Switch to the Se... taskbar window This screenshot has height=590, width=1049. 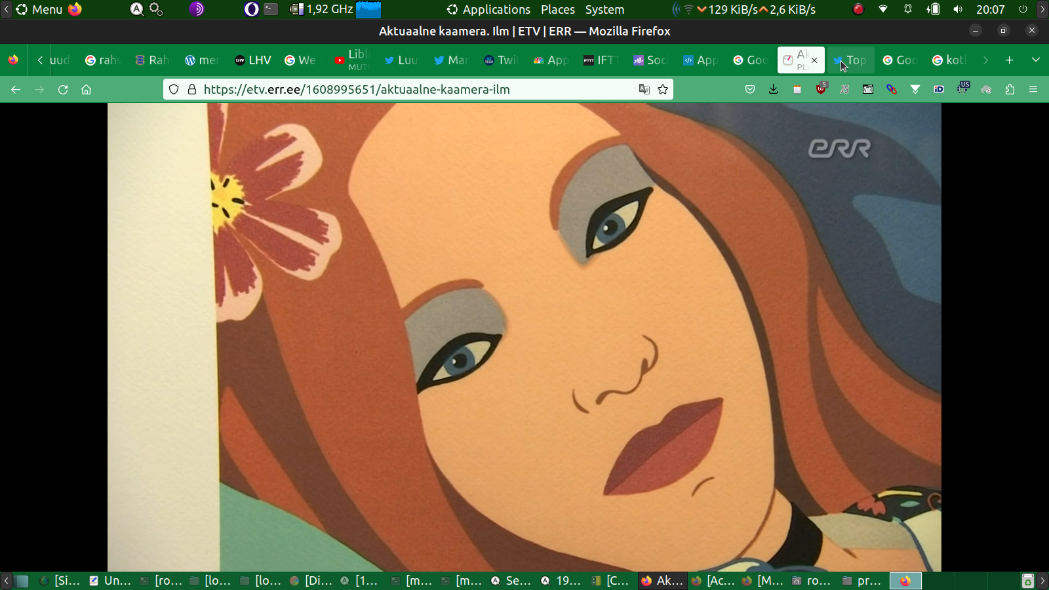point(511,581)
